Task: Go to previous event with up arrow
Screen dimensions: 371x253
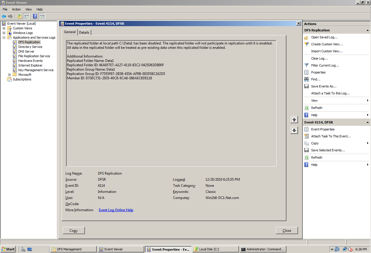Action: 294,120
